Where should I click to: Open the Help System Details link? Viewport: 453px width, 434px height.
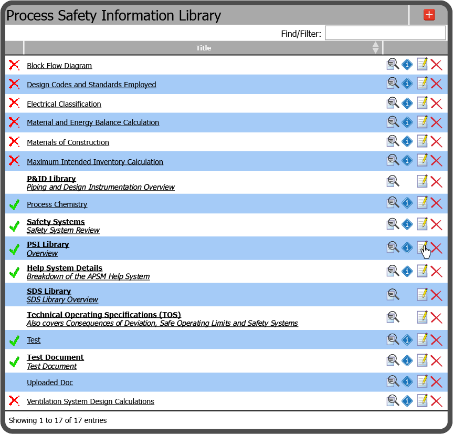point(65,268)
